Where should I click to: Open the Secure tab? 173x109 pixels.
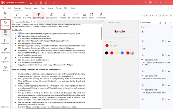tap(50, 8)
